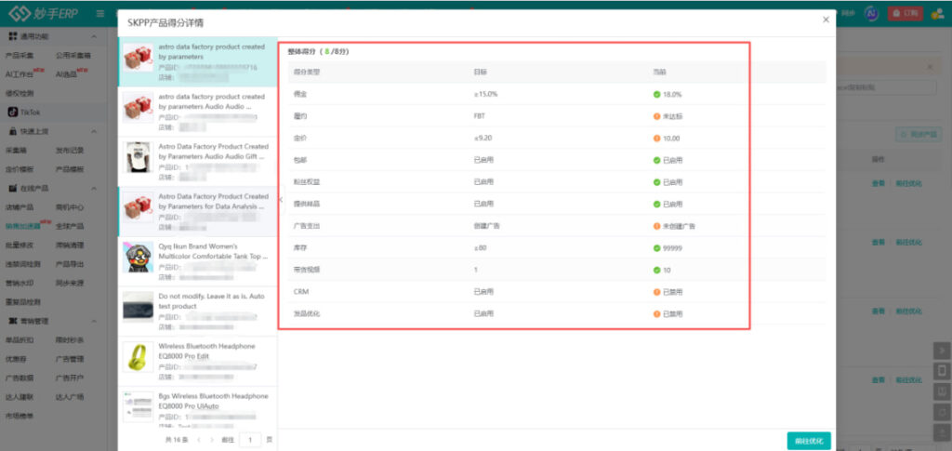Open 发布记录 in the sidebar
952x451 pixels.
(70, 150)
